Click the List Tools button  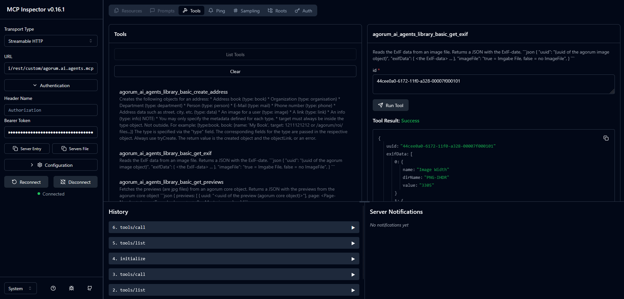pos(235,54)
